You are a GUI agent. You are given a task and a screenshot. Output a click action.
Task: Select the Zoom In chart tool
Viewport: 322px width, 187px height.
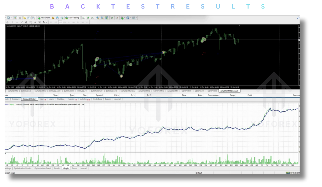98,17
